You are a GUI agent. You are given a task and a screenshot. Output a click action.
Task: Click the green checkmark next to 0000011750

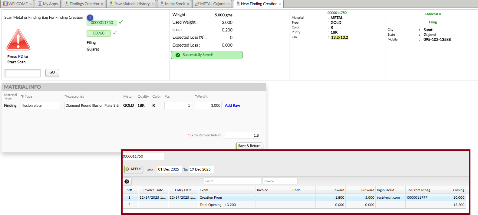coord(121,22)
